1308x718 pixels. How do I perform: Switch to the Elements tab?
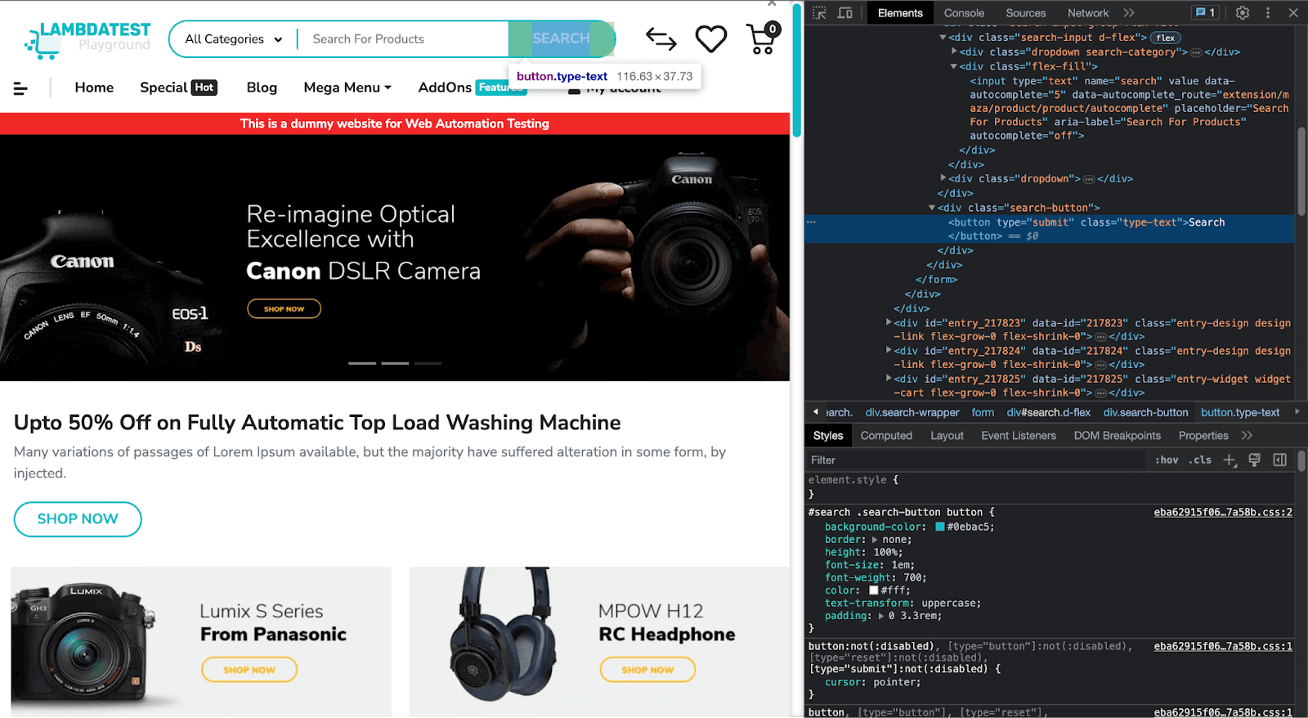click(900, 13)
